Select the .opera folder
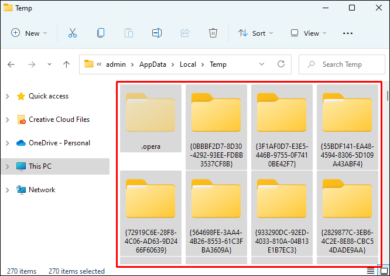 [x=150, y=118]
